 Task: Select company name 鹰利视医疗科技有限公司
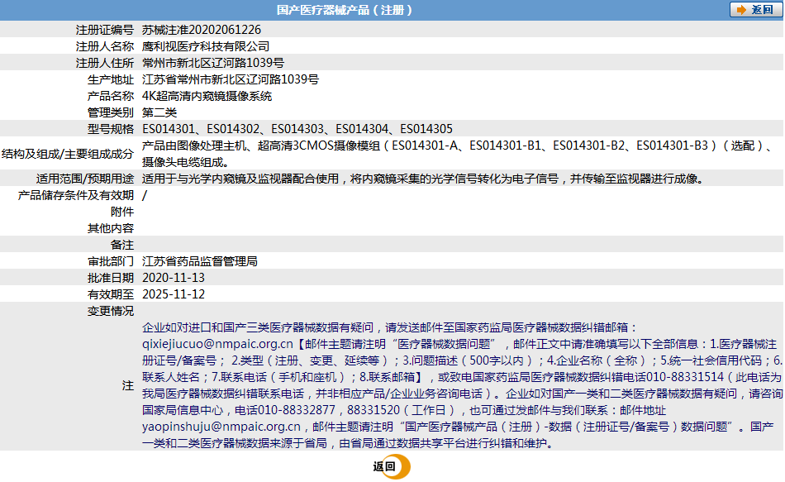(x=206, y=46)
